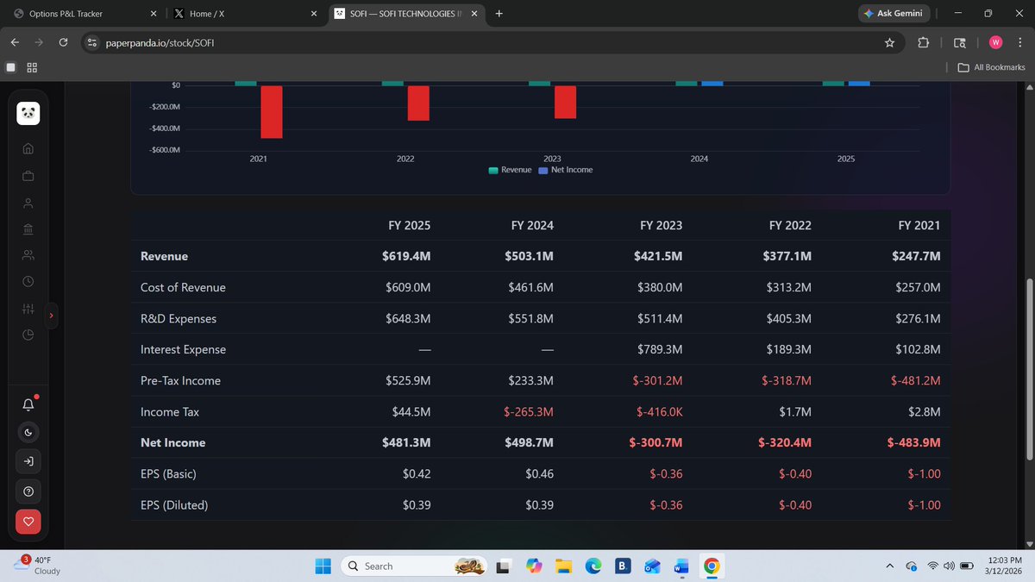Show hidden system tray icons

tap(889, 566)
